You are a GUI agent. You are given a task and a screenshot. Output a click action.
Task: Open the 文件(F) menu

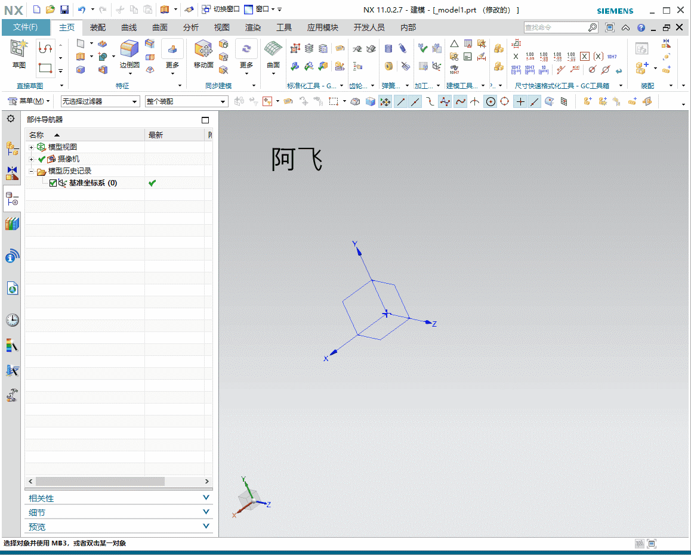25,27
